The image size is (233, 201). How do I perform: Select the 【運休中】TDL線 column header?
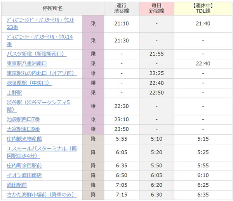pos(203,8)
